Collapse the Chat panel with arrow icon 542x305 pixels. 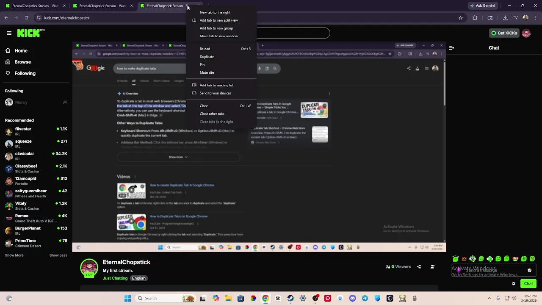tap(451, 48)
